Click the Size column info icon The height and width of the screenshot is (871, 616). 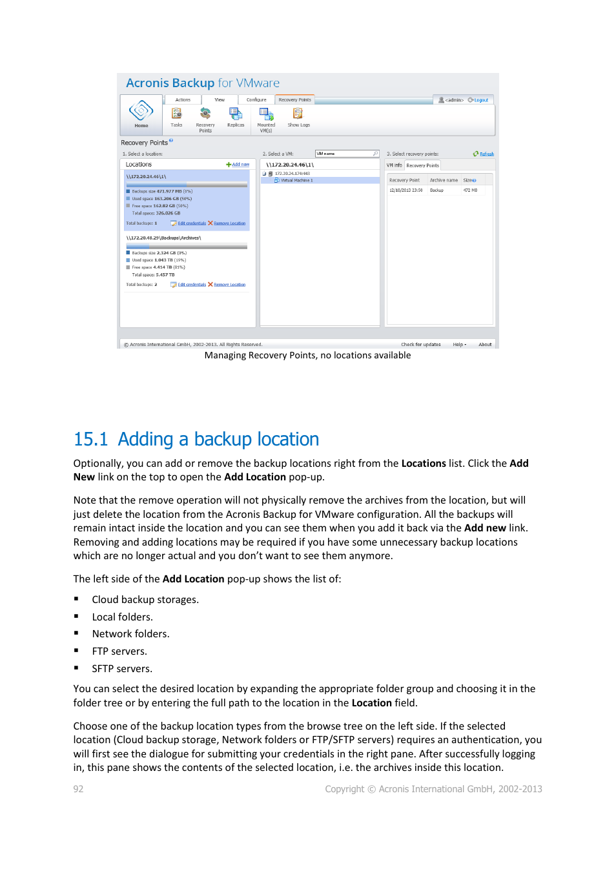[x=475, y=181]
